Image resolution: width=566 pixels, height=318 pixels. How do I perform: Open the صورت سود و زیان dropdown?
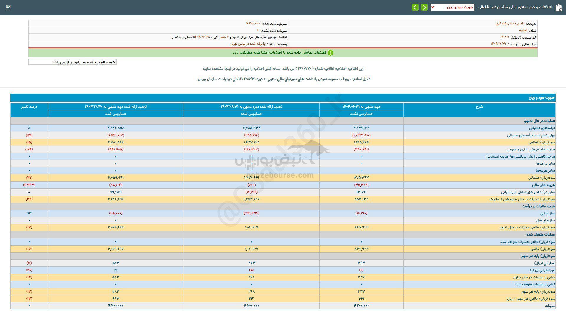coord(452,7)
